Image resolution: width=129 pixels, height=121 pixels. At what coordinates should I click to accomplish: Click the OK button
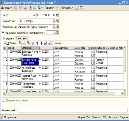104,117
